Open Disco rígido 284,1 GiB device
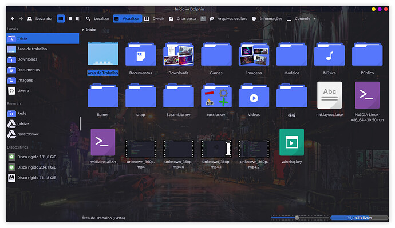 [42, 167]
